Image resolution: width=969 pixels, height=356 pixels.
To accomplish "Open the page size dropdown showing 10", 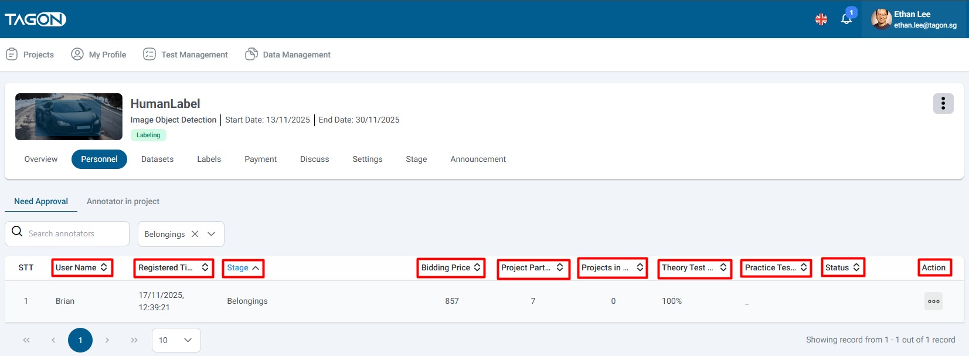I will [x=176, y=340].
